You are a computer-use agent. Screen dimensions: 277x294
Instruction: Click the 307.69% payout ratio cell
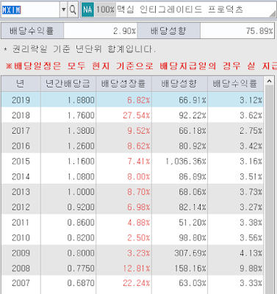coord(179,253)
